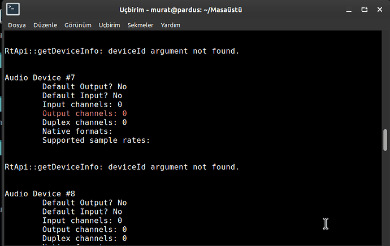Click the 'Audio Device #8' heading line
This screenshot has height=246, width=390.
tap(40, 194)
